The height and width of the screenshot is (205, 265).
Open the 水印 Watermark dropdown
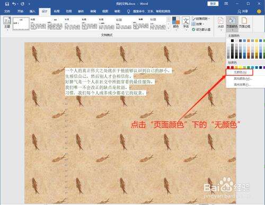[x=220, y=24]
